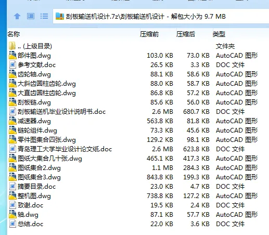
Task: Click the archive path address field
Action: [x=161, y=17]
